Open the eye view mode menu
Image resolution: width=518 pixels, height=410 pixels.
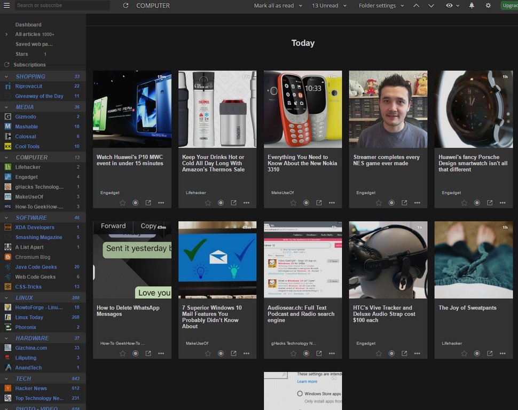pos(452,5)
